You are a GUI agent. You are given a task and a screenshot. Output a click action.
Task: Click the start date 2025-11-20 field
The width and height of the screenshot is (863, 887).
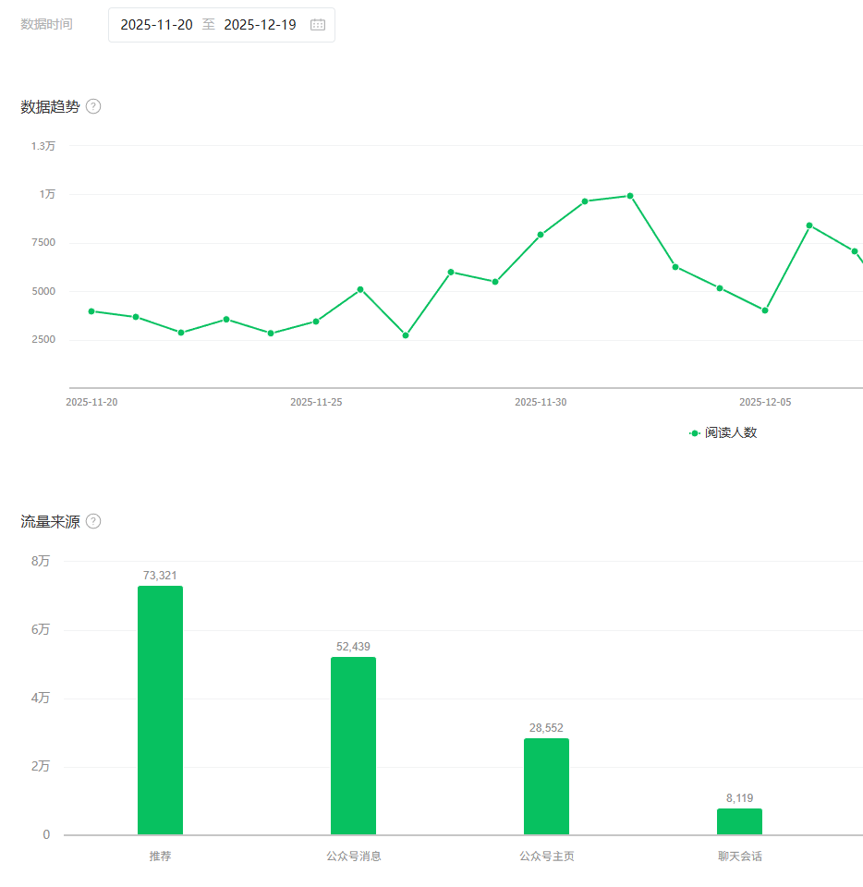[x=157, y=25]
